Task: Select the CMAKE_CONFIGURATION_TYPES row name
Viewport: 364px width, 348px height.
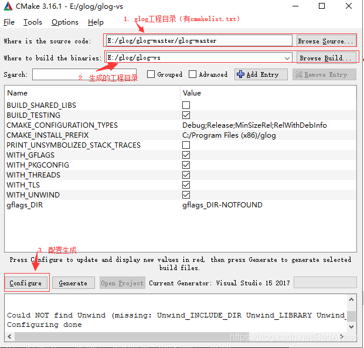Action: pos(62,125)
